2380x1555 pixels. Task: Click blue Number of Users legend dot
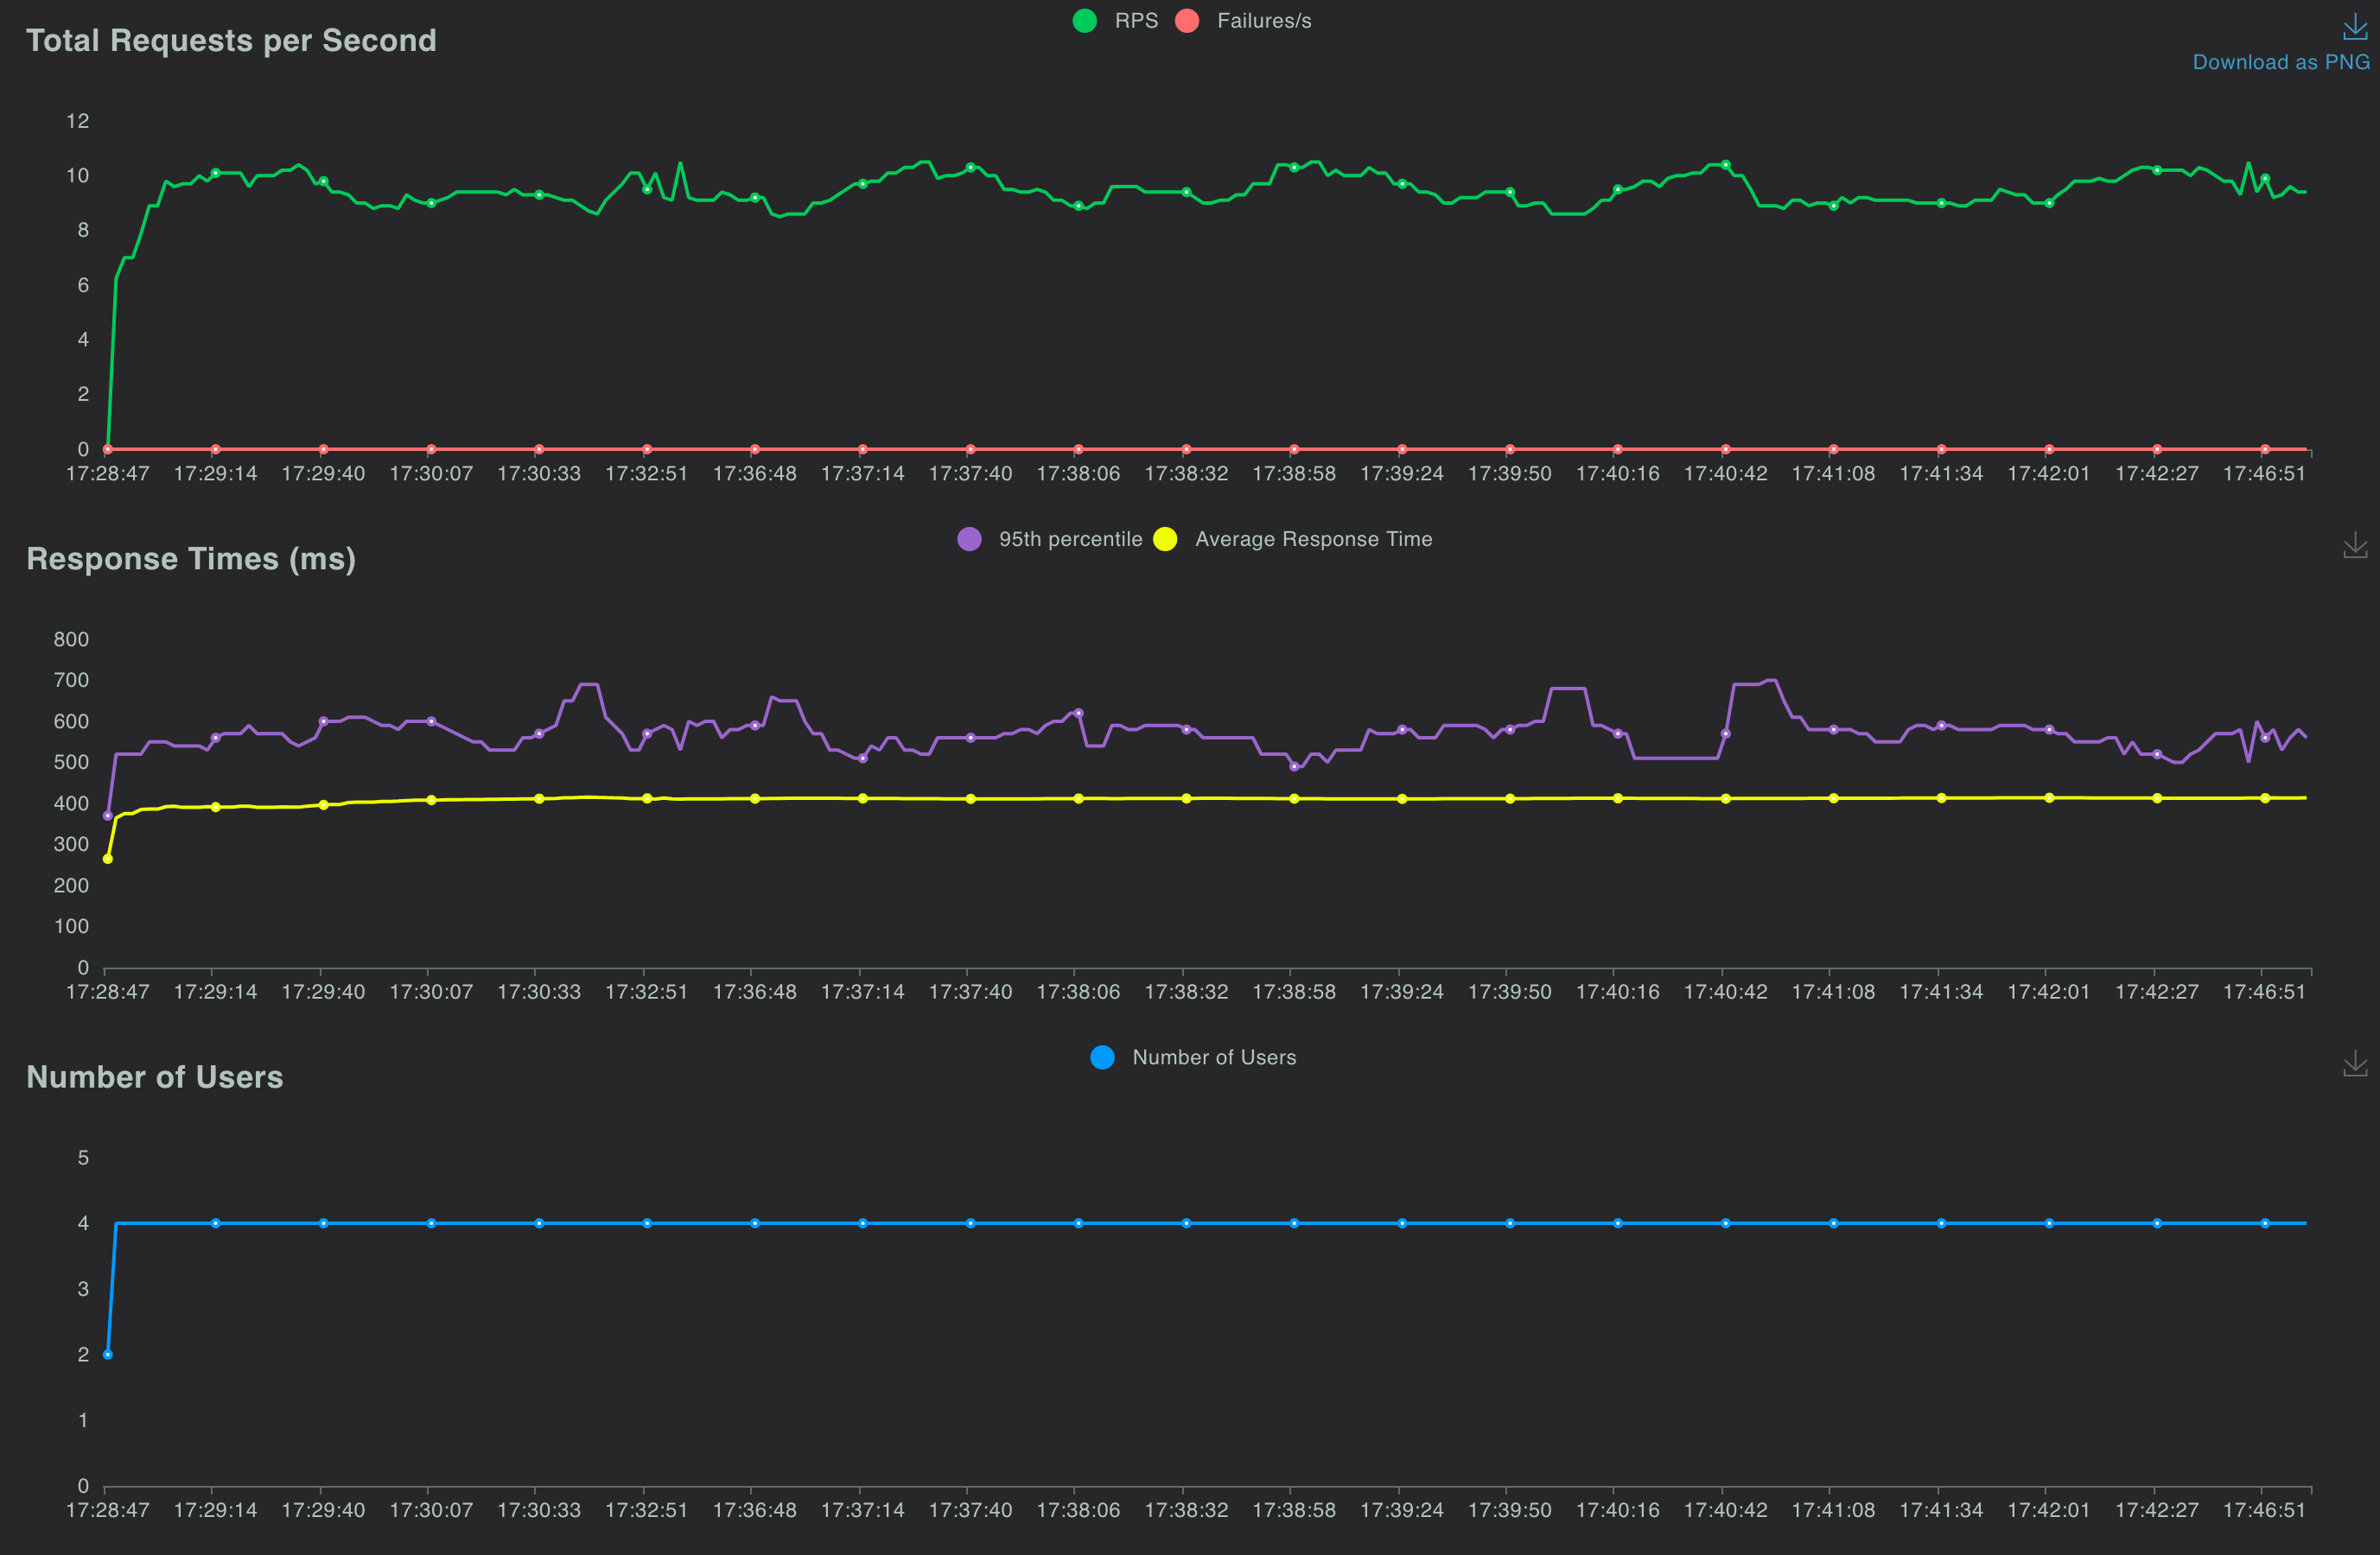point(1102,1057)
